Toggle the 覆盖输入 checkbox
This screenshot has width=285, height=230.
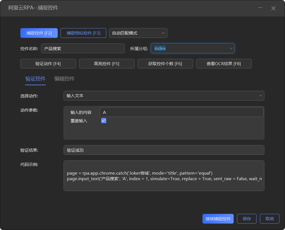coord(104,121)
